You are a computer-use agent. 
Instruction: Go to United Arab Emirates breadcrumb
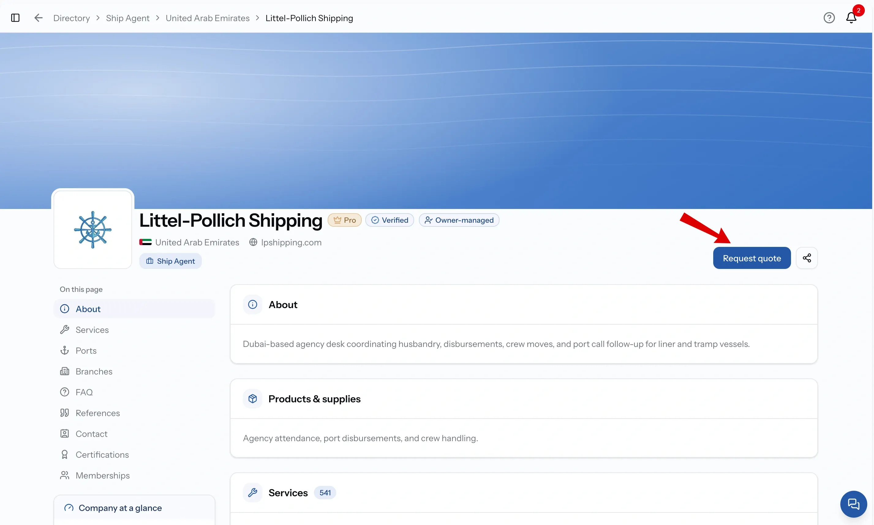point(208,18)
